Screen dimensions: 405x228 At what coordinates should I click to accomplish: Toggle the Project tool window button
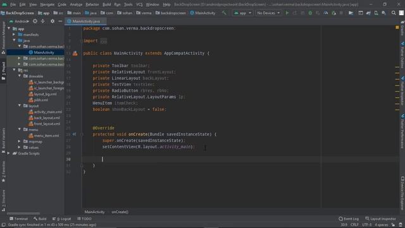click(3, 70)
